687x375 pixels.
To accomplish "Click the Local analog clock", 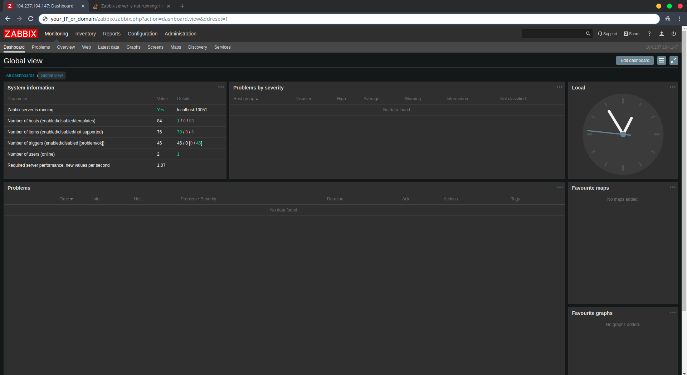I will click(x=623, y=134).
